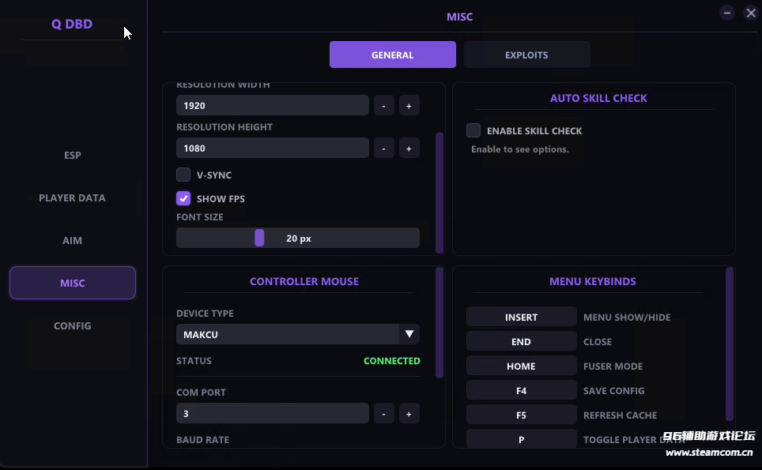
Task: Increase COM port number
Action: [x=409, y=414]
